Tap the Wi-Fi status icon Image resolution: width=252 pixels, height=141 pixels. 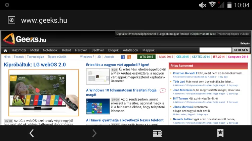point(212,5)
